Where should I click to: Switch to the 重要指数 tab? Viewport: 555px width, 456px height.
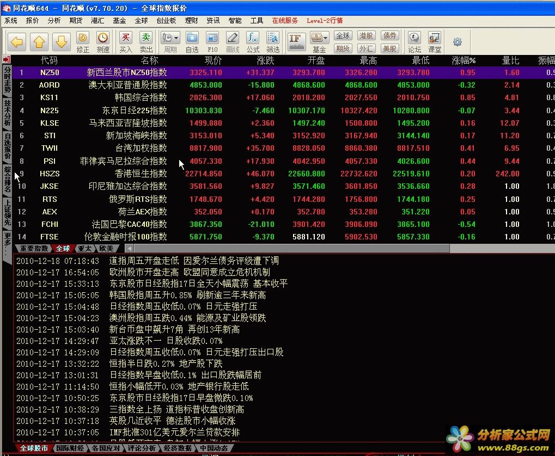pos(34,248)
